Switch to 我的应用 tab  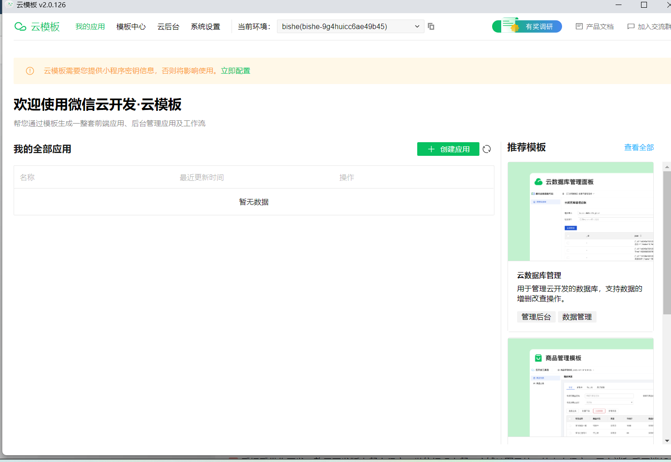[x=90, y=27]
